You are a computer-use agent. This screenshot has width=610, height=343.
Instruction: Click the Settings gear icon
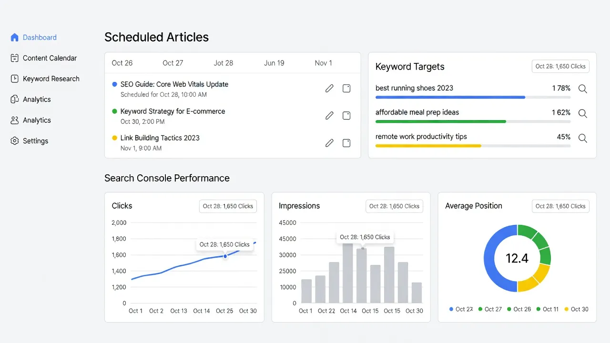pyautogui.click(x=14, y=141)
